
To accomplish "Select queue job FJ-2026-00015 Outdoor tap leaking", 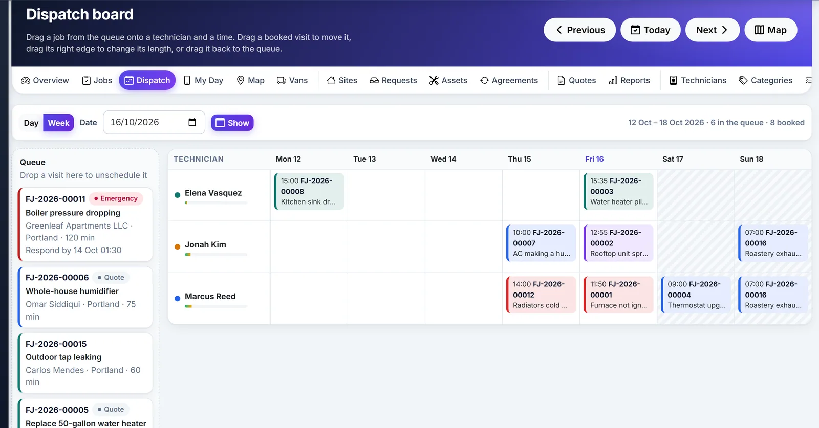I will click(85, 363).
